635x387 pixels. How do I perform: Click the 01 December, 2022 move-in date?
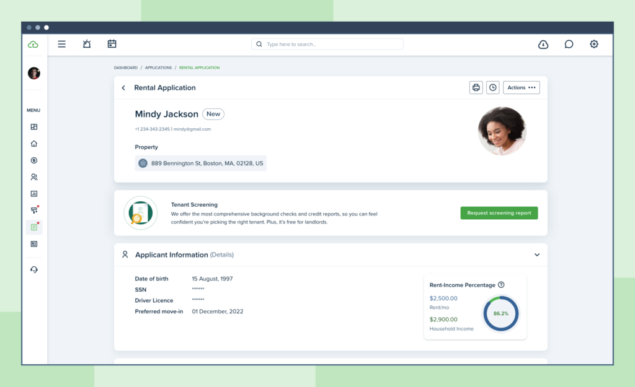tap(218, 311)
